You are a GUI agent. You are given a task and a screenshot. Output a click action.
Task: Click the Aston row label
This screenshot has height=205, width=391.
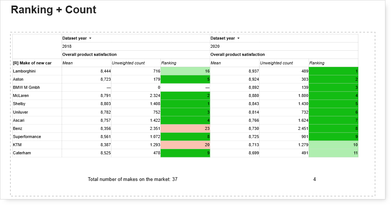(x=18, y=79)
